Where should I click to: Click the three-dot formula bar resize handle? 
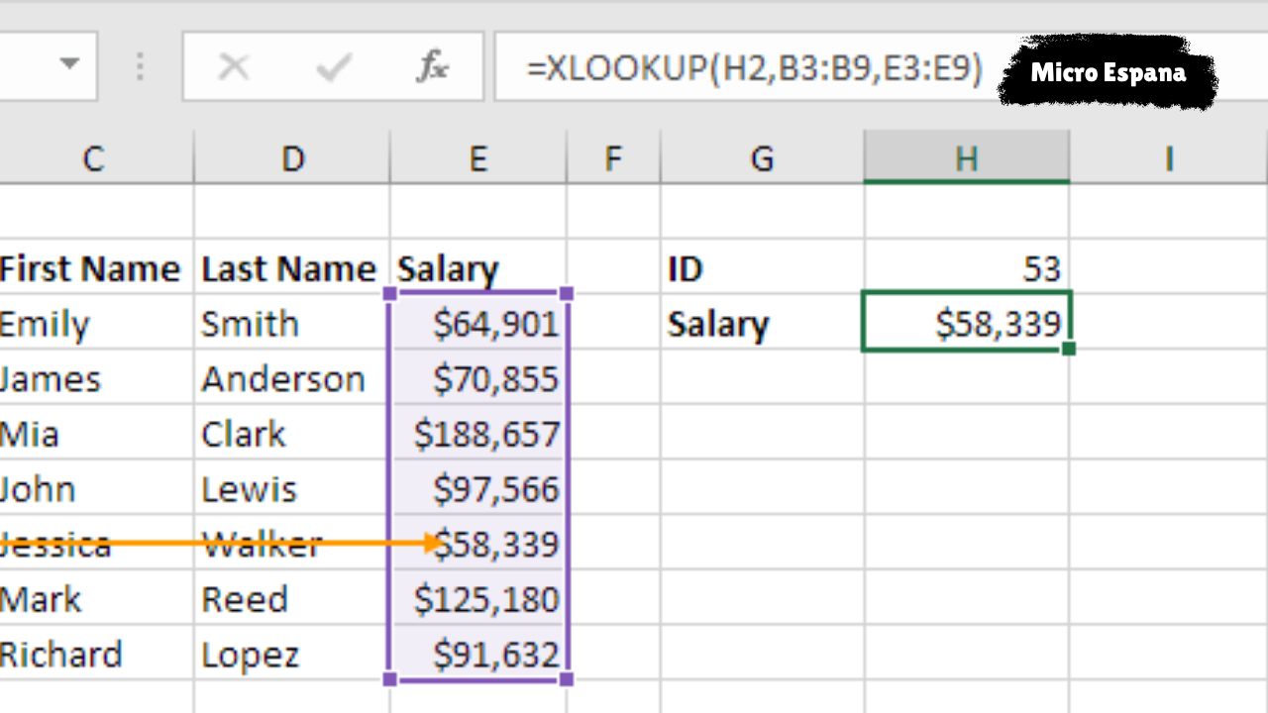(140, 66)
